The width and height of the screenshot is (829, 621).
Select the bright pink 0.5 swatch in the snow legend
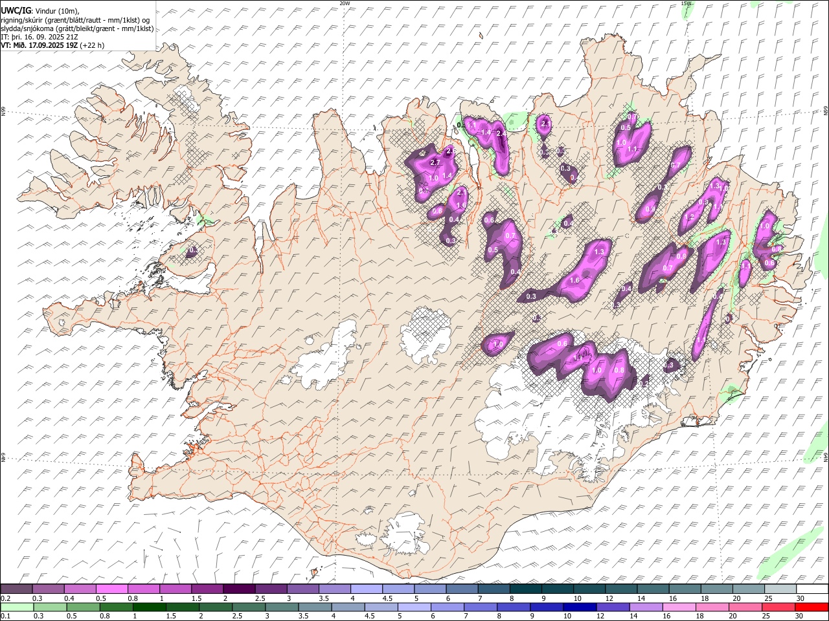pos(111,589)
